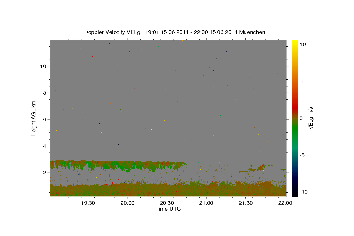This screenshot has width=354, height=236.
Task: Click the brown boundary layer echo below 1 km
Action: pyautogui.click(x=168, y=190)
